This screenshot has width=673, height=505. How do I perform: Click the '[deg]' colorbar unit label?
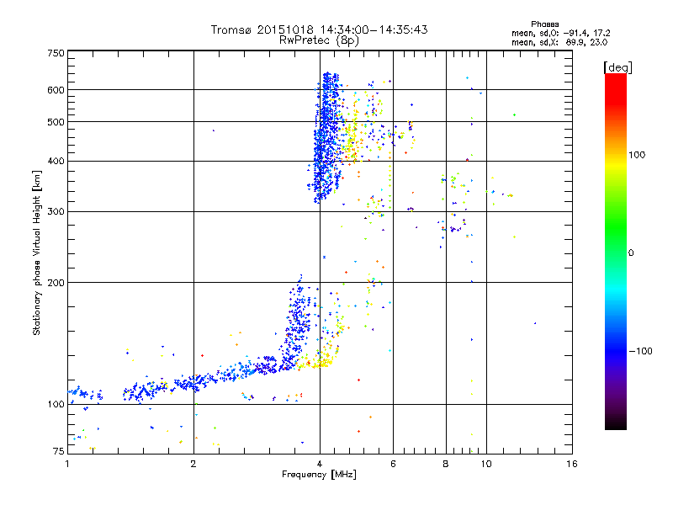pos(617,67)
